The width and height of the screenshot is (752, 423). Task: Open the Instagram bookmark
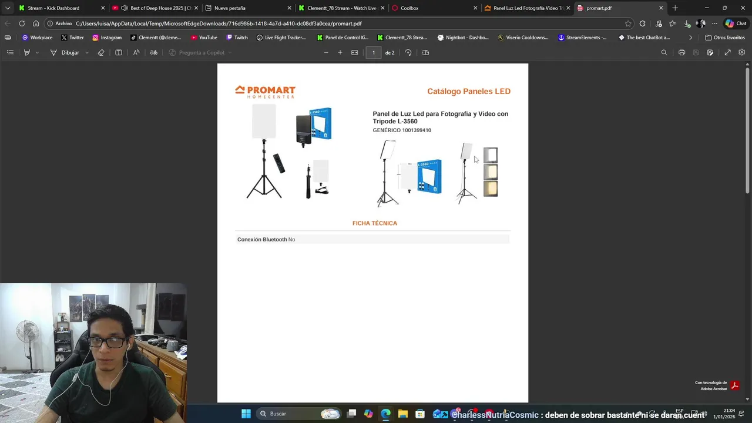click(x=107, y=38)
